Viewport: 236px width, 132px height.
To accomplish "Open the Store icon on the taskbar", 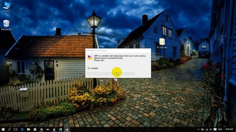I will (x=35, y=129).
